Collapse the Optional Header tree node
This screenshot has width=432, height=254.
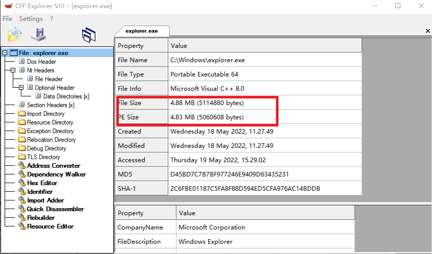pyautogui.click(x=21, y=88)
